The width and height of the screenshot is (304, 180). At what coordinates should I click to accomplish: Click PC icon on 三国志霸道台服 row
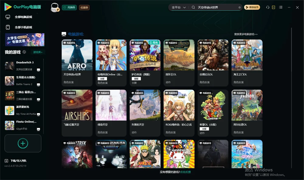coord(38,99)
